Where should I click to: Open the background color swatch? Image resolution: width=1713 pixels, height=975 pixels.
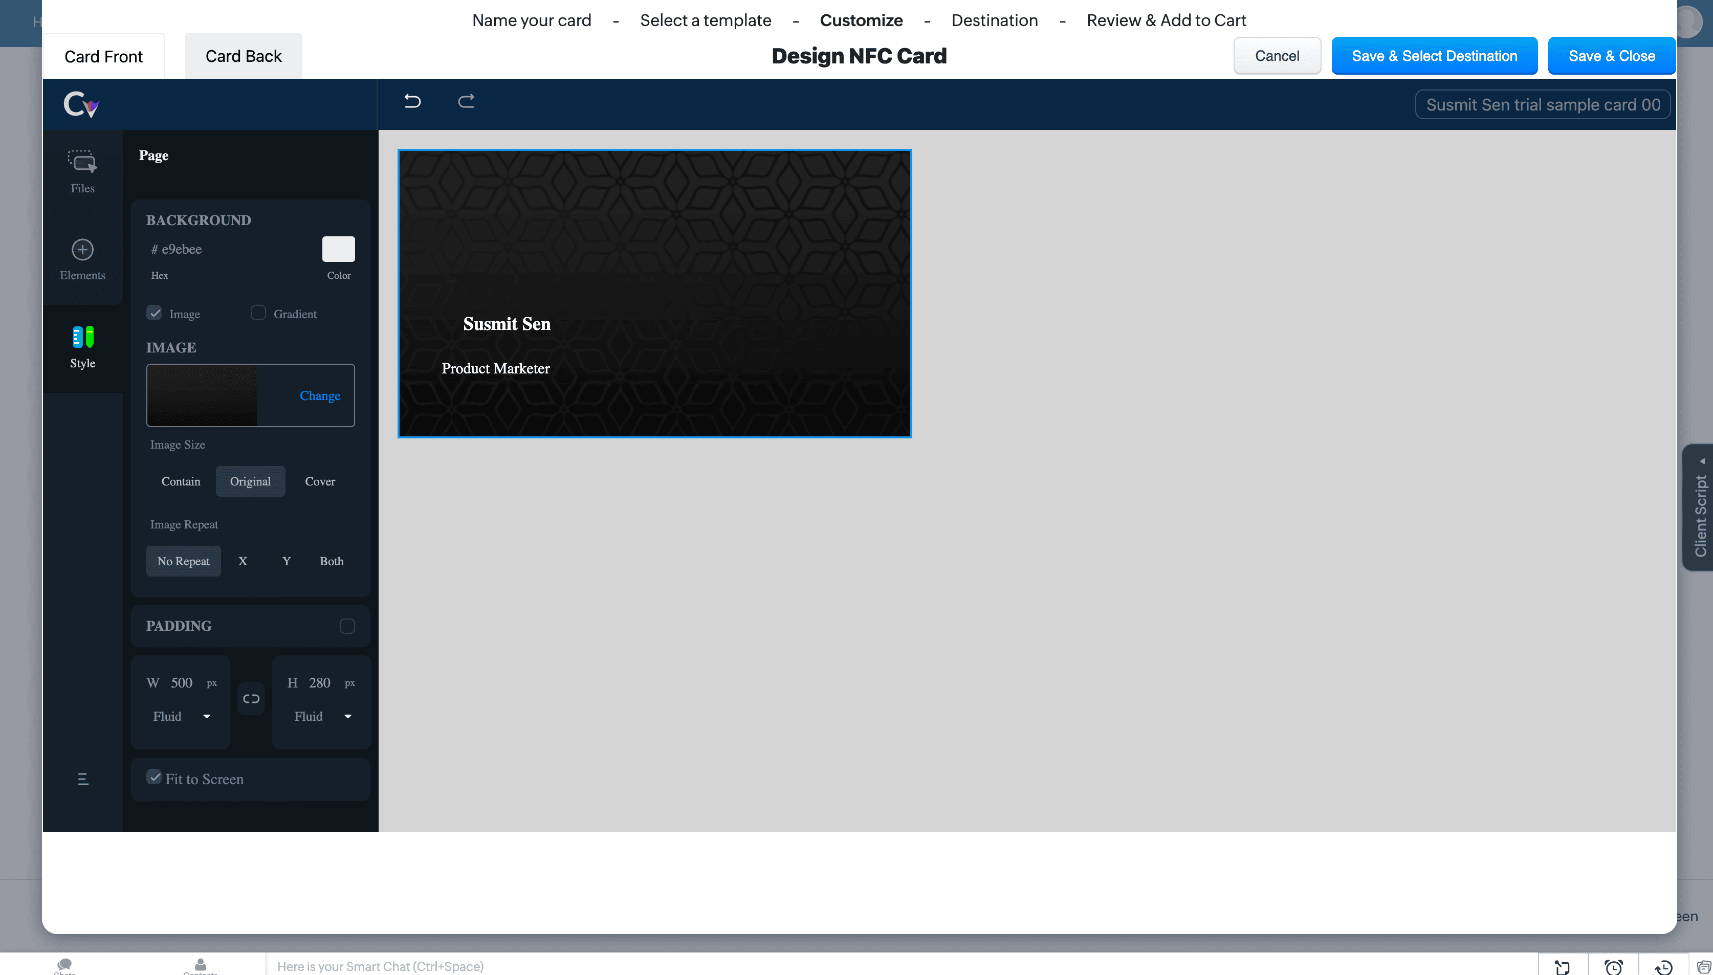(x=338, y=249)
